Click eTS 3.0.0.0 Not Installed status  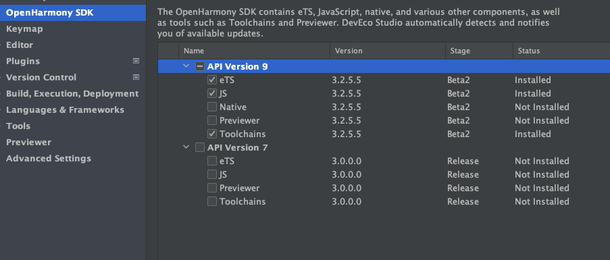point(542,161)
